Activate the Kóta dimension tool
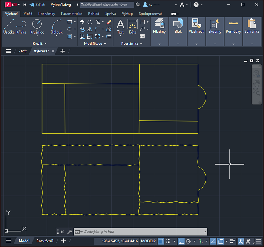The image size is (264, 247). point(132,26)
